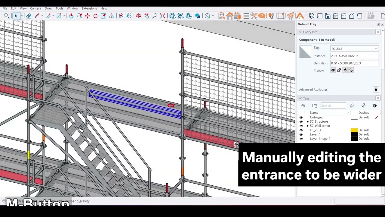385x217 pixels.
Task: Click the yellow FC_23.3 color swatch
Action: click(x=354, y=130)
